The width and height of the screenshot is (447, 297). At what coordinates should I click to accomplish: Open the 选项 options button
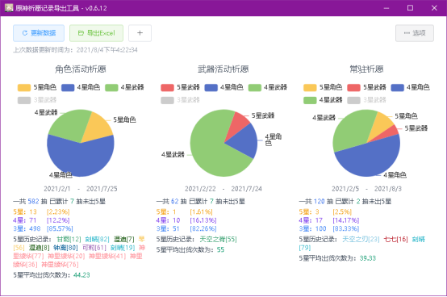pyautogui.click(x=415, y=33)
